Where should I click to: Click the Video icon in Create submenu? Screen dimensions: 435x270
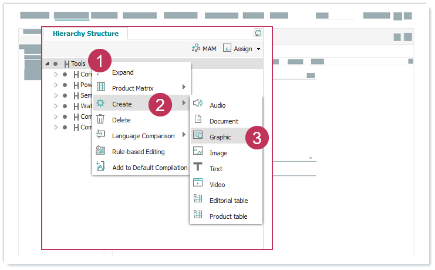pyautogui.click(x=198, y=184)
